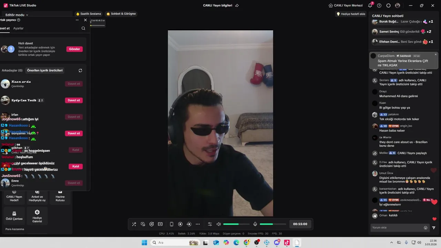
Task: Open the Windows Start menu
Action: (x=144, y=242)
